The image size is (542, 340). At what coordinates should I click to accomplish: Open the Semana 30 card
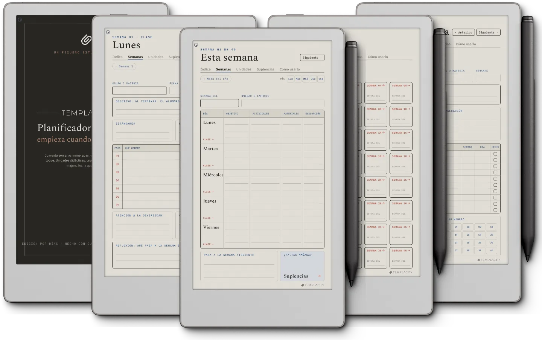(x=401, y=211)
